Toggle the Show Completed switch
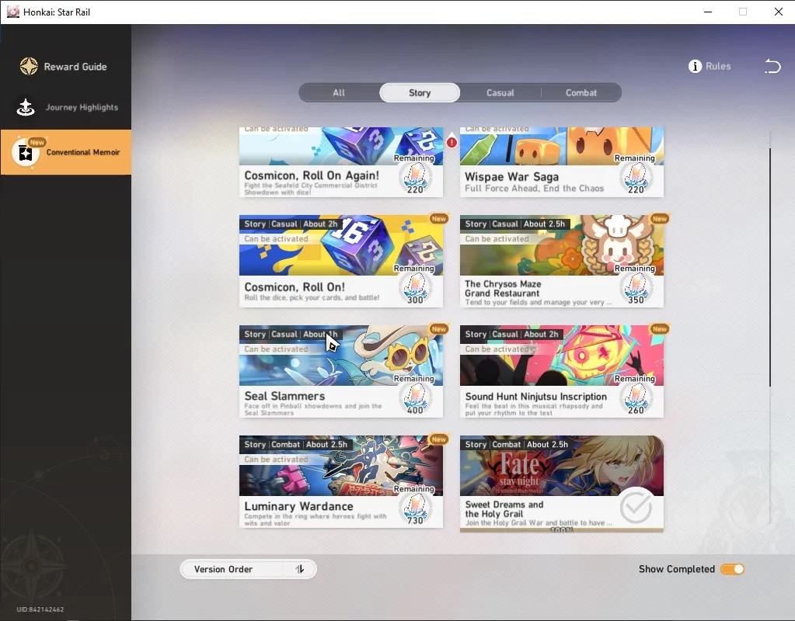 732,569
